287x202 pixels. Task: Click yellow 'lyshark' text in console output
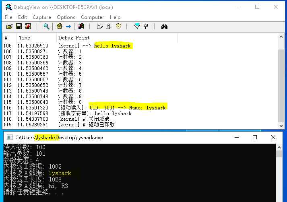[60, 173]
